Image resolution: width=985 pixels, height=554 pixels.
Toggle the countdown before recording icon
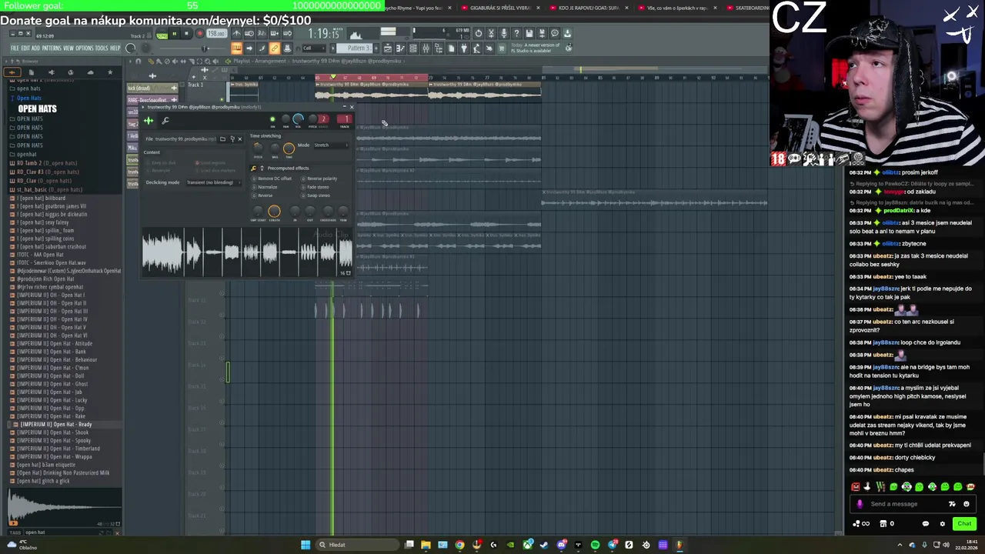(262, 33)
